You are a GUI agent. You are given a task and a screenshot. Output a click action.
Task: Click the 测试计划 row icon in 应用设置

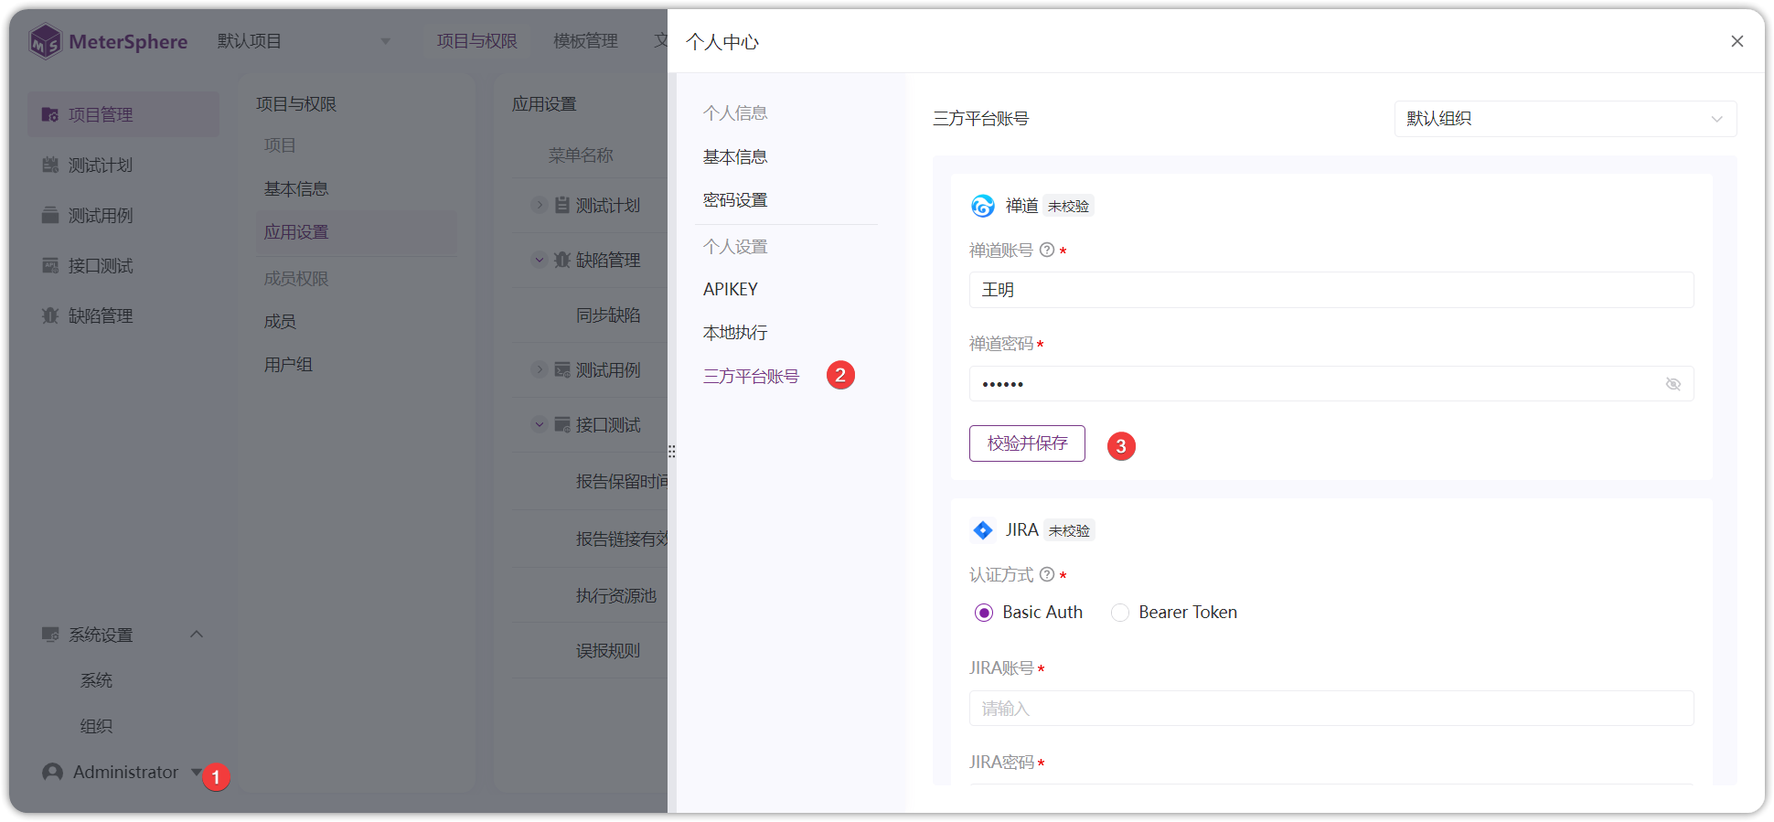tap(562, 205)
